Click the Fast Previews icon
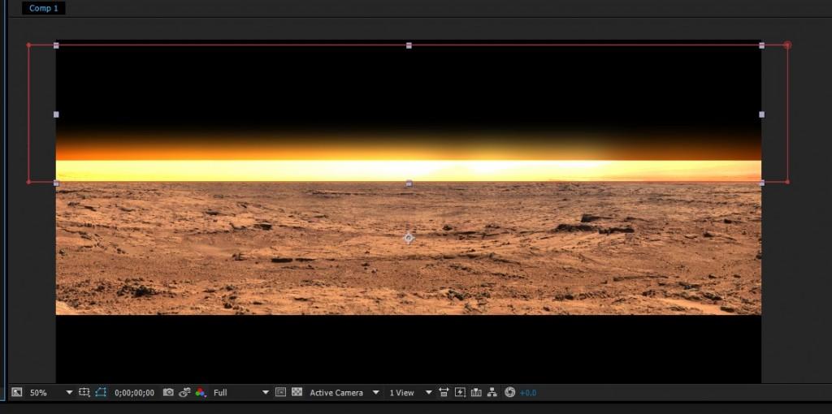 [460, 393]
